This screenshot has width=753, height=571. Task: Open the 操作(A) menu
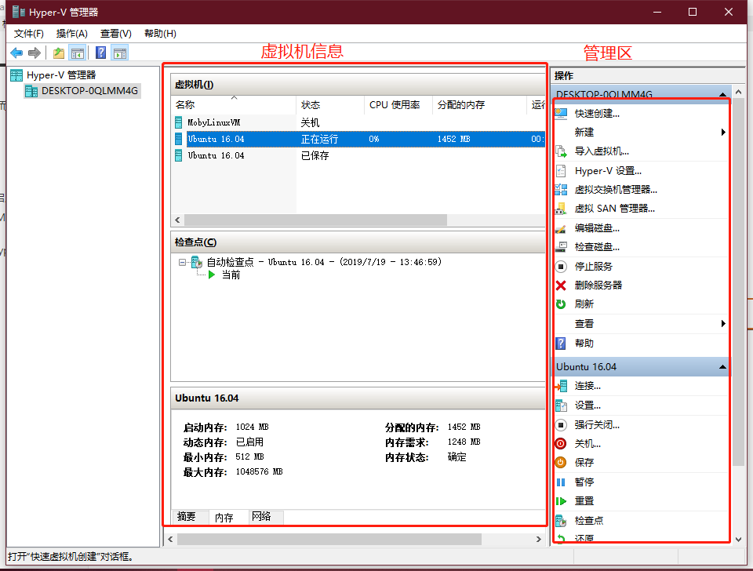pos(71,34)
